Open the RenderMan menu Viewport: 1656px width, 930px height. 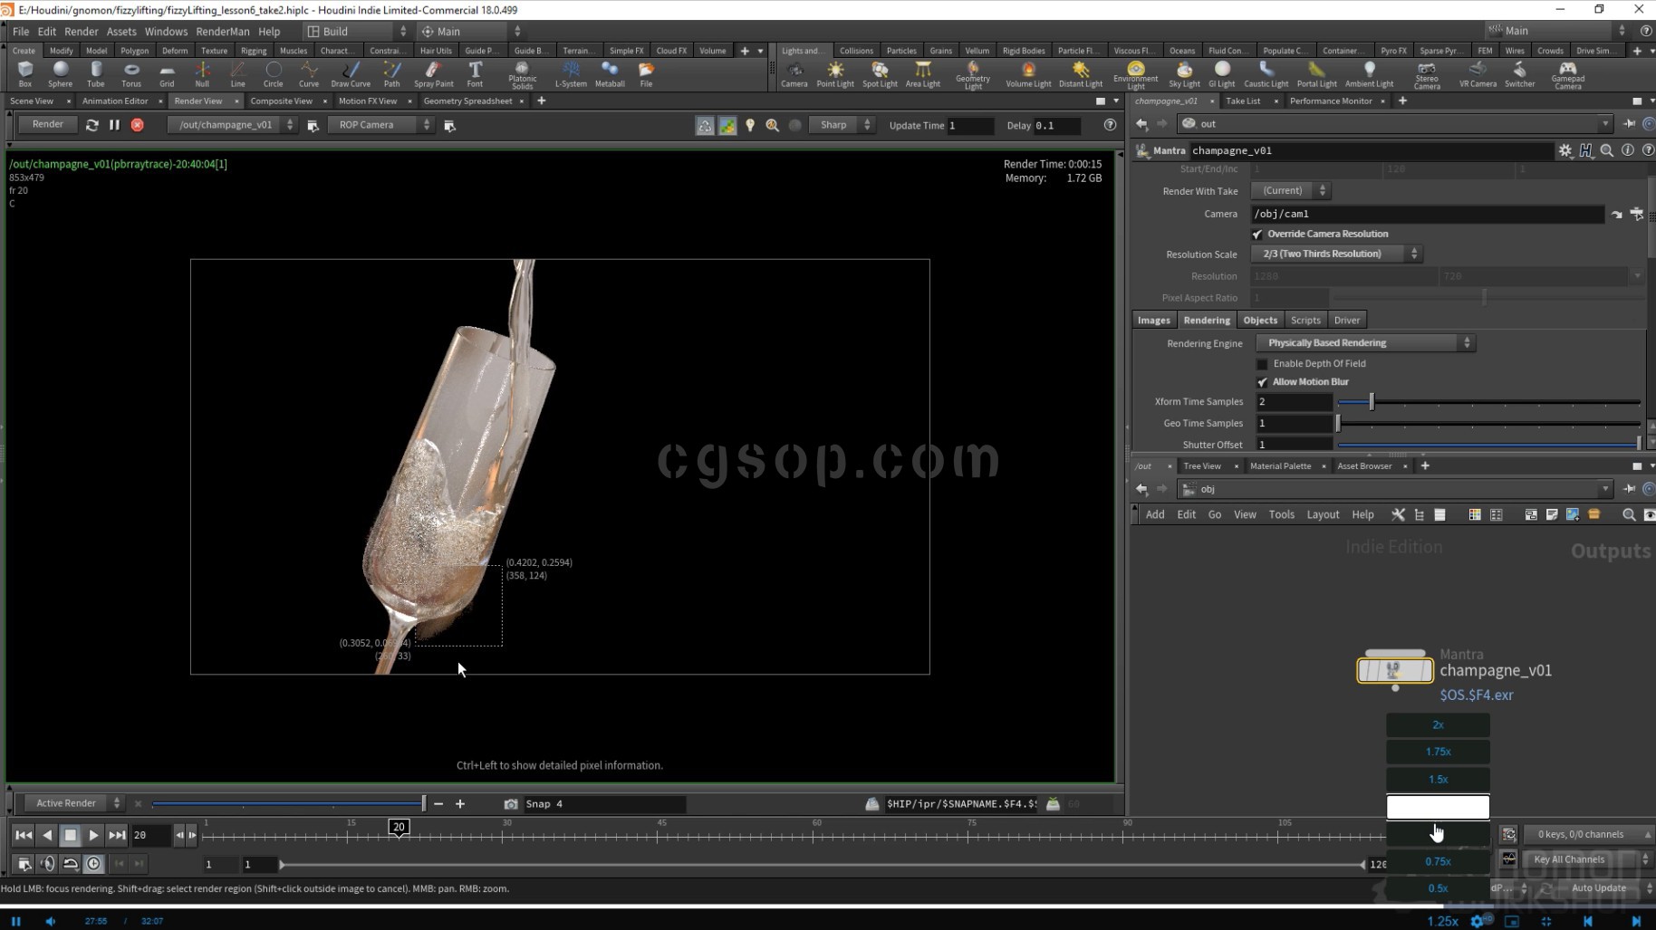tap(223, 31)
